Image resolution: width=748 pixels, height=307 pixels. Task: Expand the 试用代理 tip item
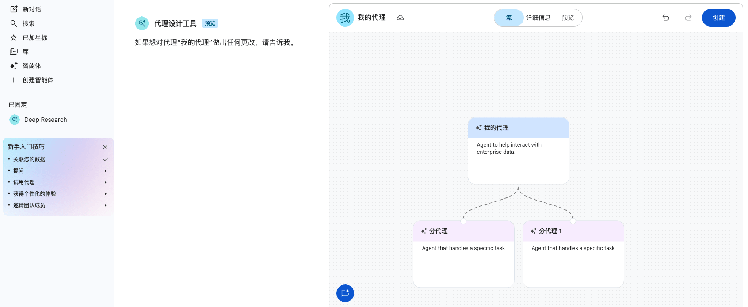pyautogui.click(x=105, y=182)
